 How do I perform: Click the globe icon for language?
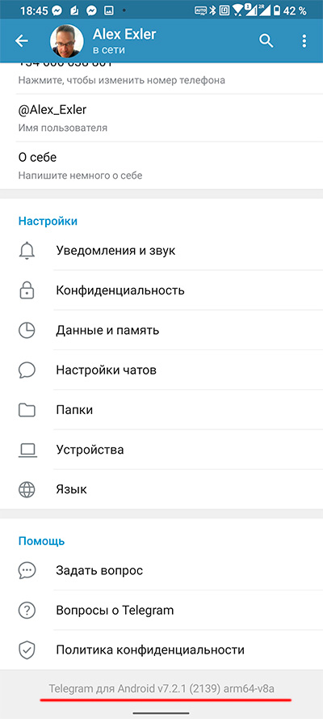point(27,489)
